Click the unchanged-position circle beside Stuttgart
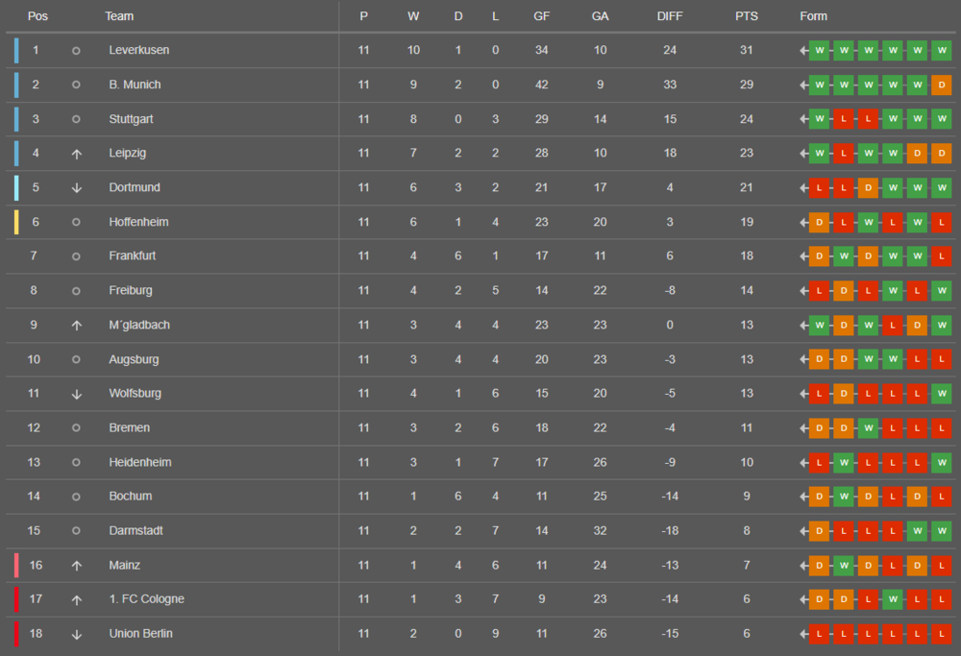This screenshot has height=656, width=961. (76, 119)
